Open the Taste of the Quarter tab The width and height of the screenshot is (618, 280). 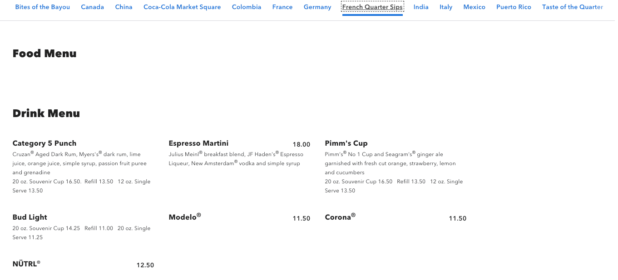tap(572, 7)
